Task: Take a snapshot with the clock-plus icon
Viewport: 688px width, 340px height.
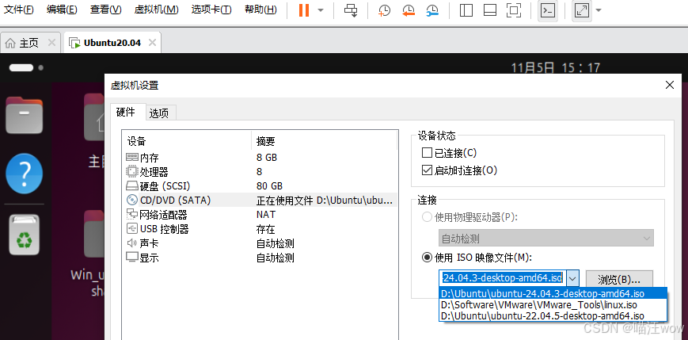Action: click(x=384, y=10)
